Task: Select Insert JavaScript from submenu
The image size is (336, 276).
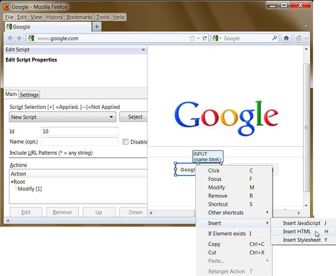Action: point(303,223)
